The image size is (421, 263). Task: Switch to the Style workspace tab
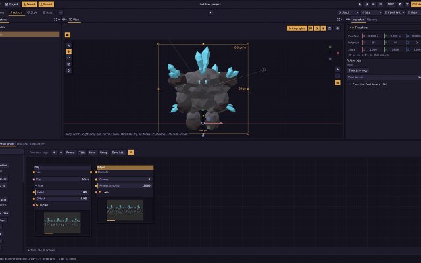click(x=32, y=12)
